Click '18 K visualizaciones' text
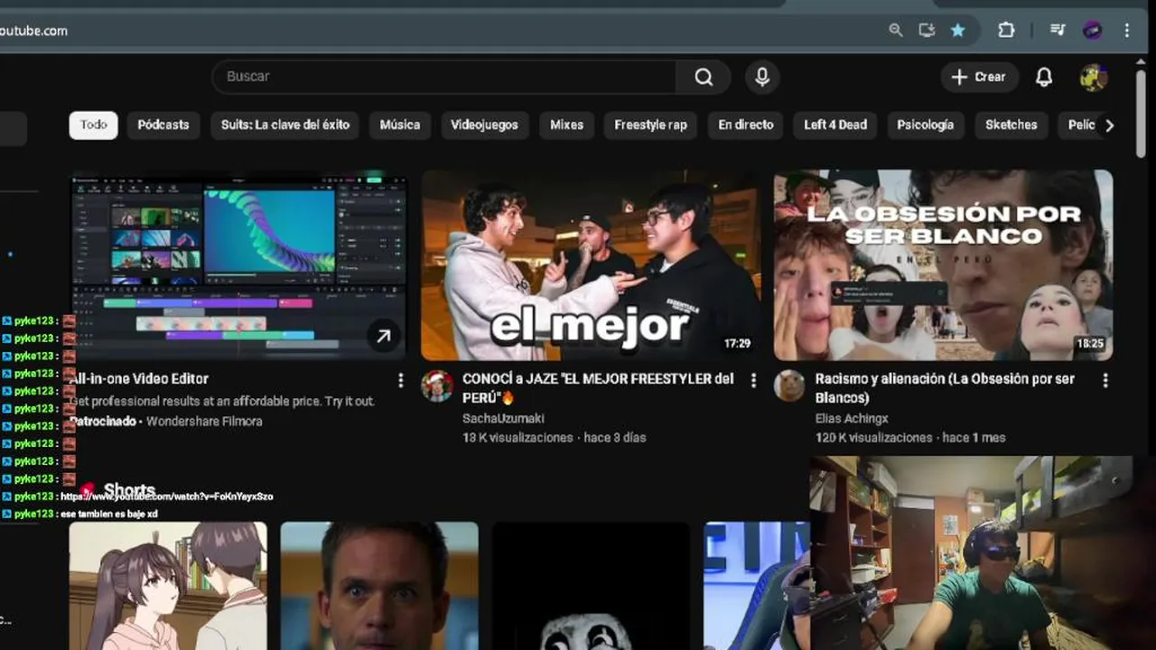 (517, 438)
